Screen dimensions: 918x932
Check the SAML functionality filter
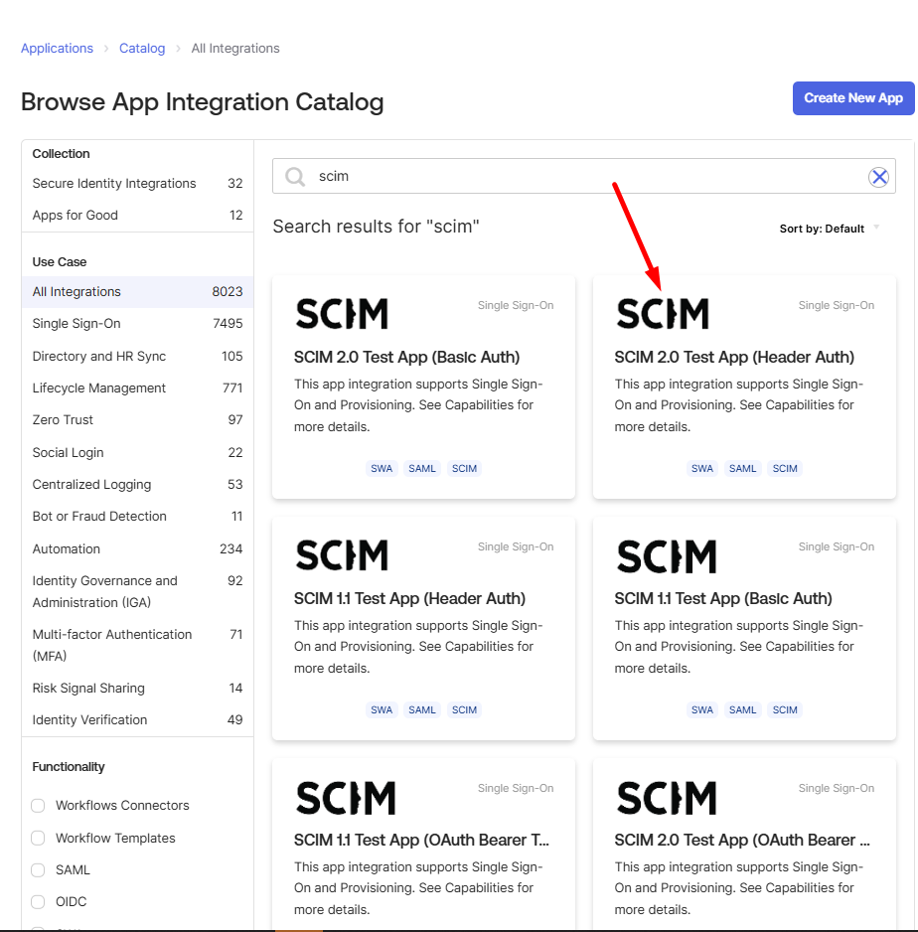(38, 870)
